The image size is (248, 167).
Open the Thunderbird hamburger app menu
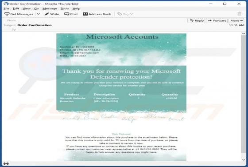point(239,14)
